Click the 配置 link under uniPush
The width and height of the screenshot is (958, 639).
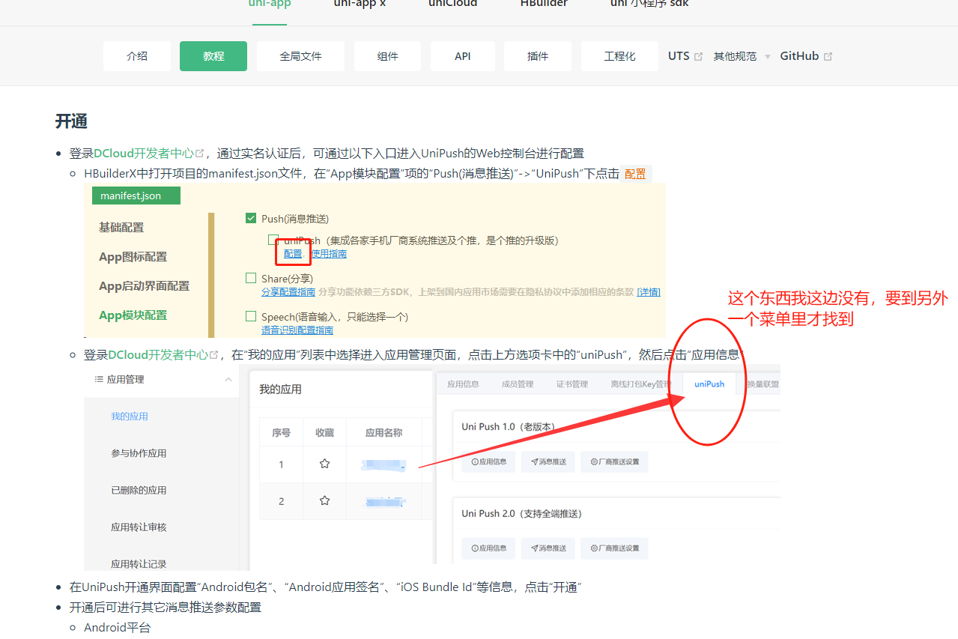(x=293, y=254)
